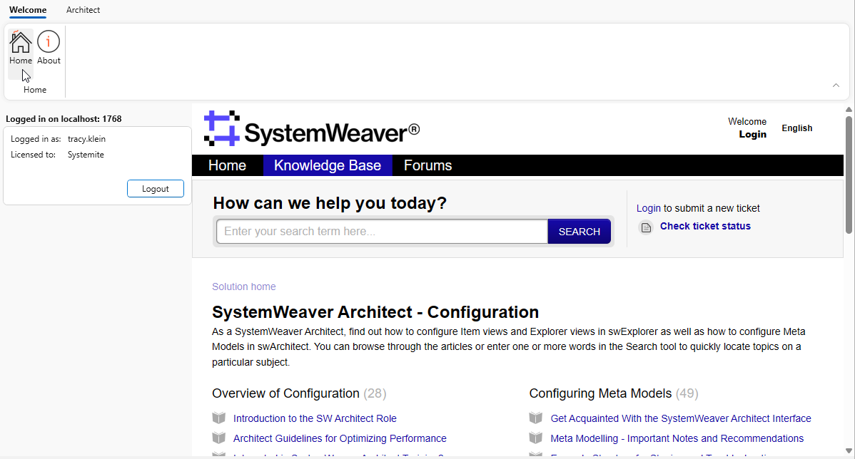The height and width of the screenshot is (459, 855).
Task: Click book icon beside Meta Modelling article
Action: [536, 438]
